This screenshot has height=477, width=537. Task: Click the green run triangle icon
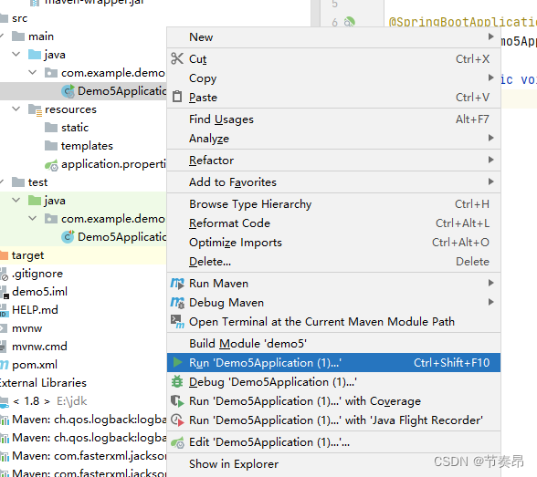177,362
